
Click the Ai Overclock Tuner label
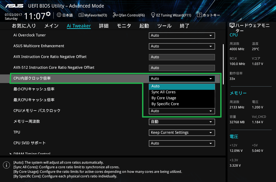click(30, 35)
